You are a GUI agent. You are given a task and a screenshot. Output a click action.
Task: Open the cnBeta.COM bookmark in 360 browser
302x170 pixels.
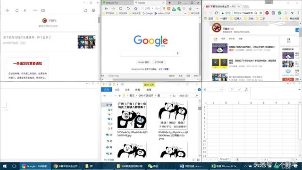click(x=162, y=13)
